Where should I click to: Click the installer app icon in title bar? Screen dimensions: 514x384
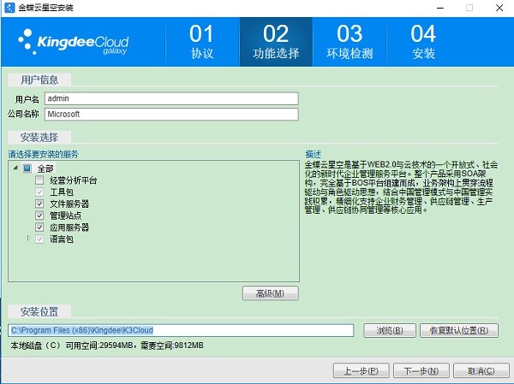coord(9,8)
